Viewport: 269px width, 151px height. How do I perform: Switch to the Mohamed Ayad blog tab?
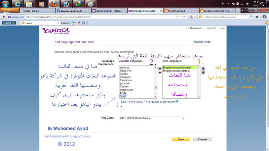pyautogui.click(x=181, y=11)
